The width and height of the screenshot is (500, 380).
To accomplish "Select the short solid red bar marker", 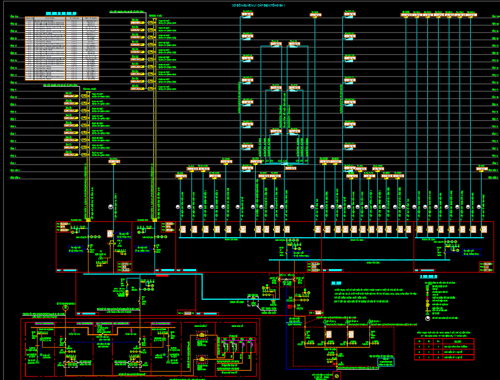I will point(162,274).
